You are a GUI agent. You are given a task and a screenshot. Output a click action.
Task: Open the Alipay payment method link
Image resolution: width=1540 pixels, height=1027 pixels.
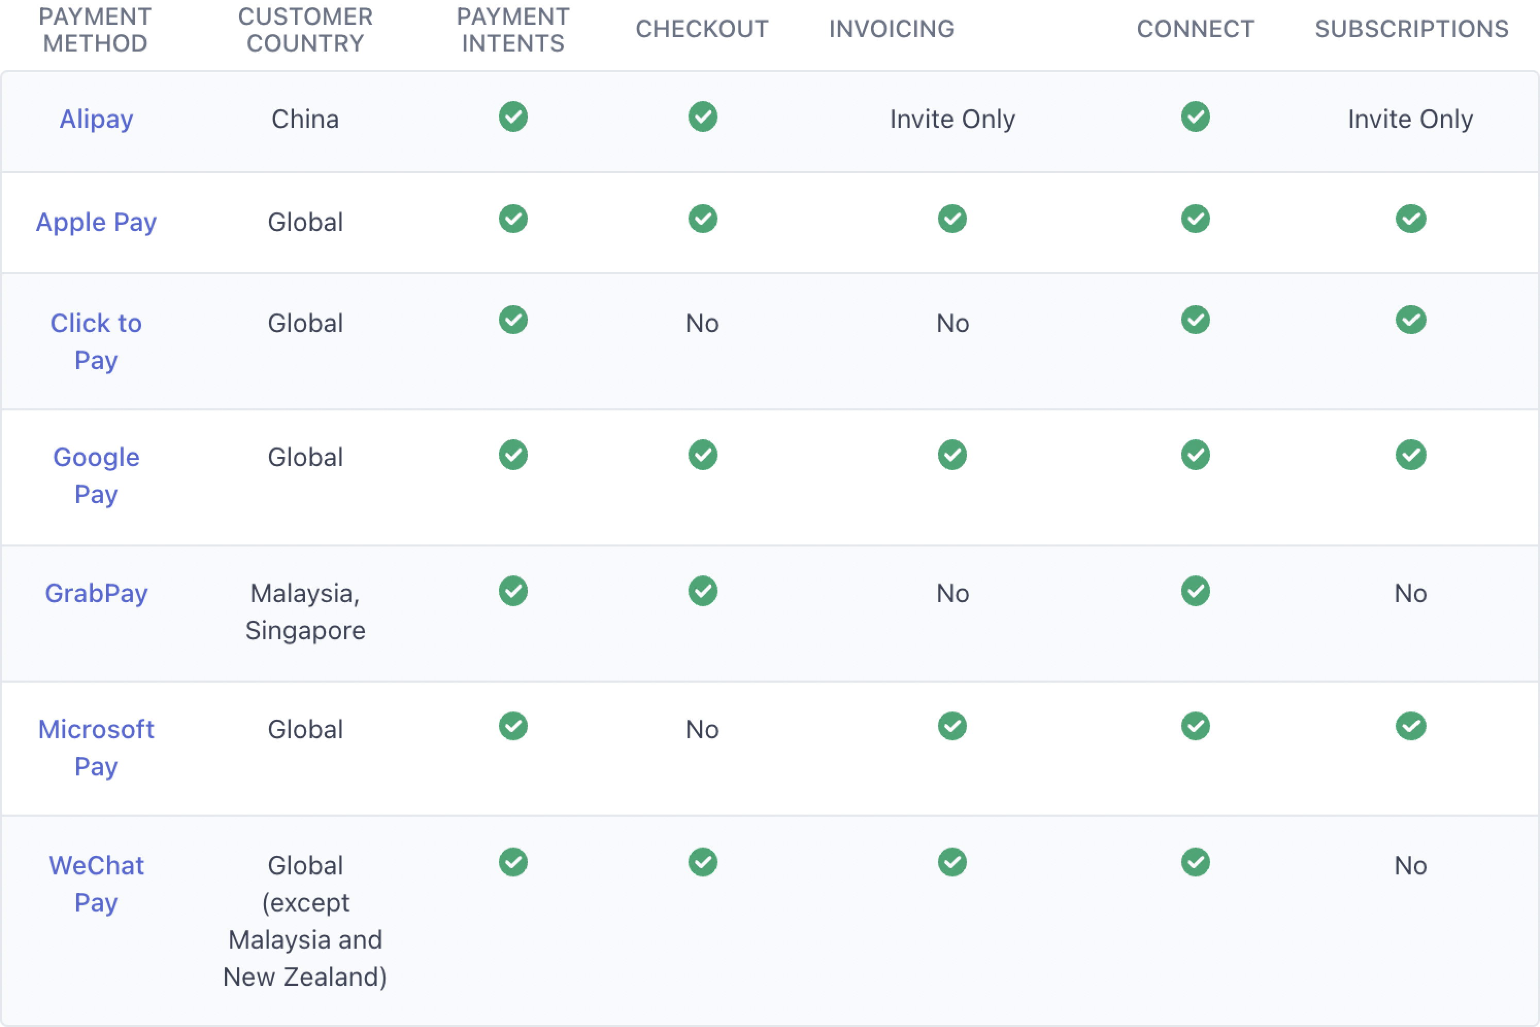tap(96, 119)
